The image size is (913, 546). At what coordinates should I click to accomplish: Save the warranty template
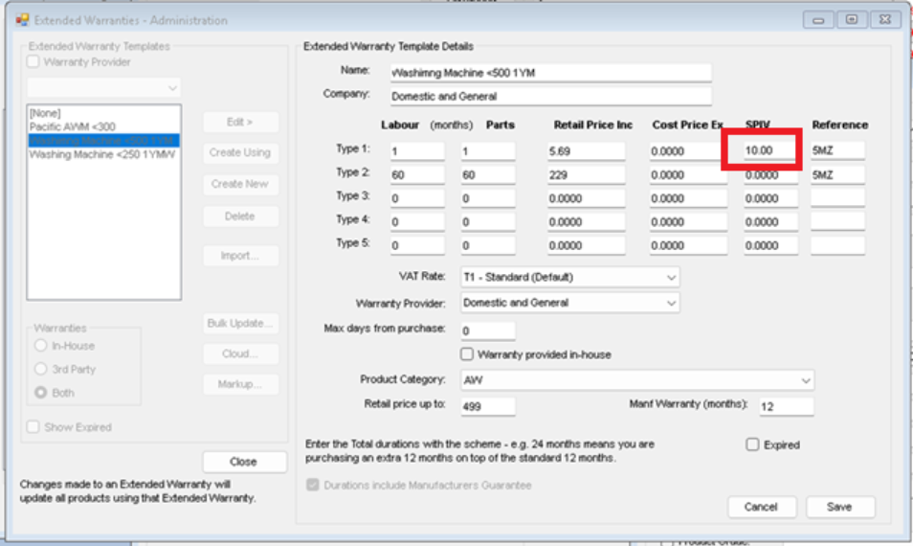[839, 507]
